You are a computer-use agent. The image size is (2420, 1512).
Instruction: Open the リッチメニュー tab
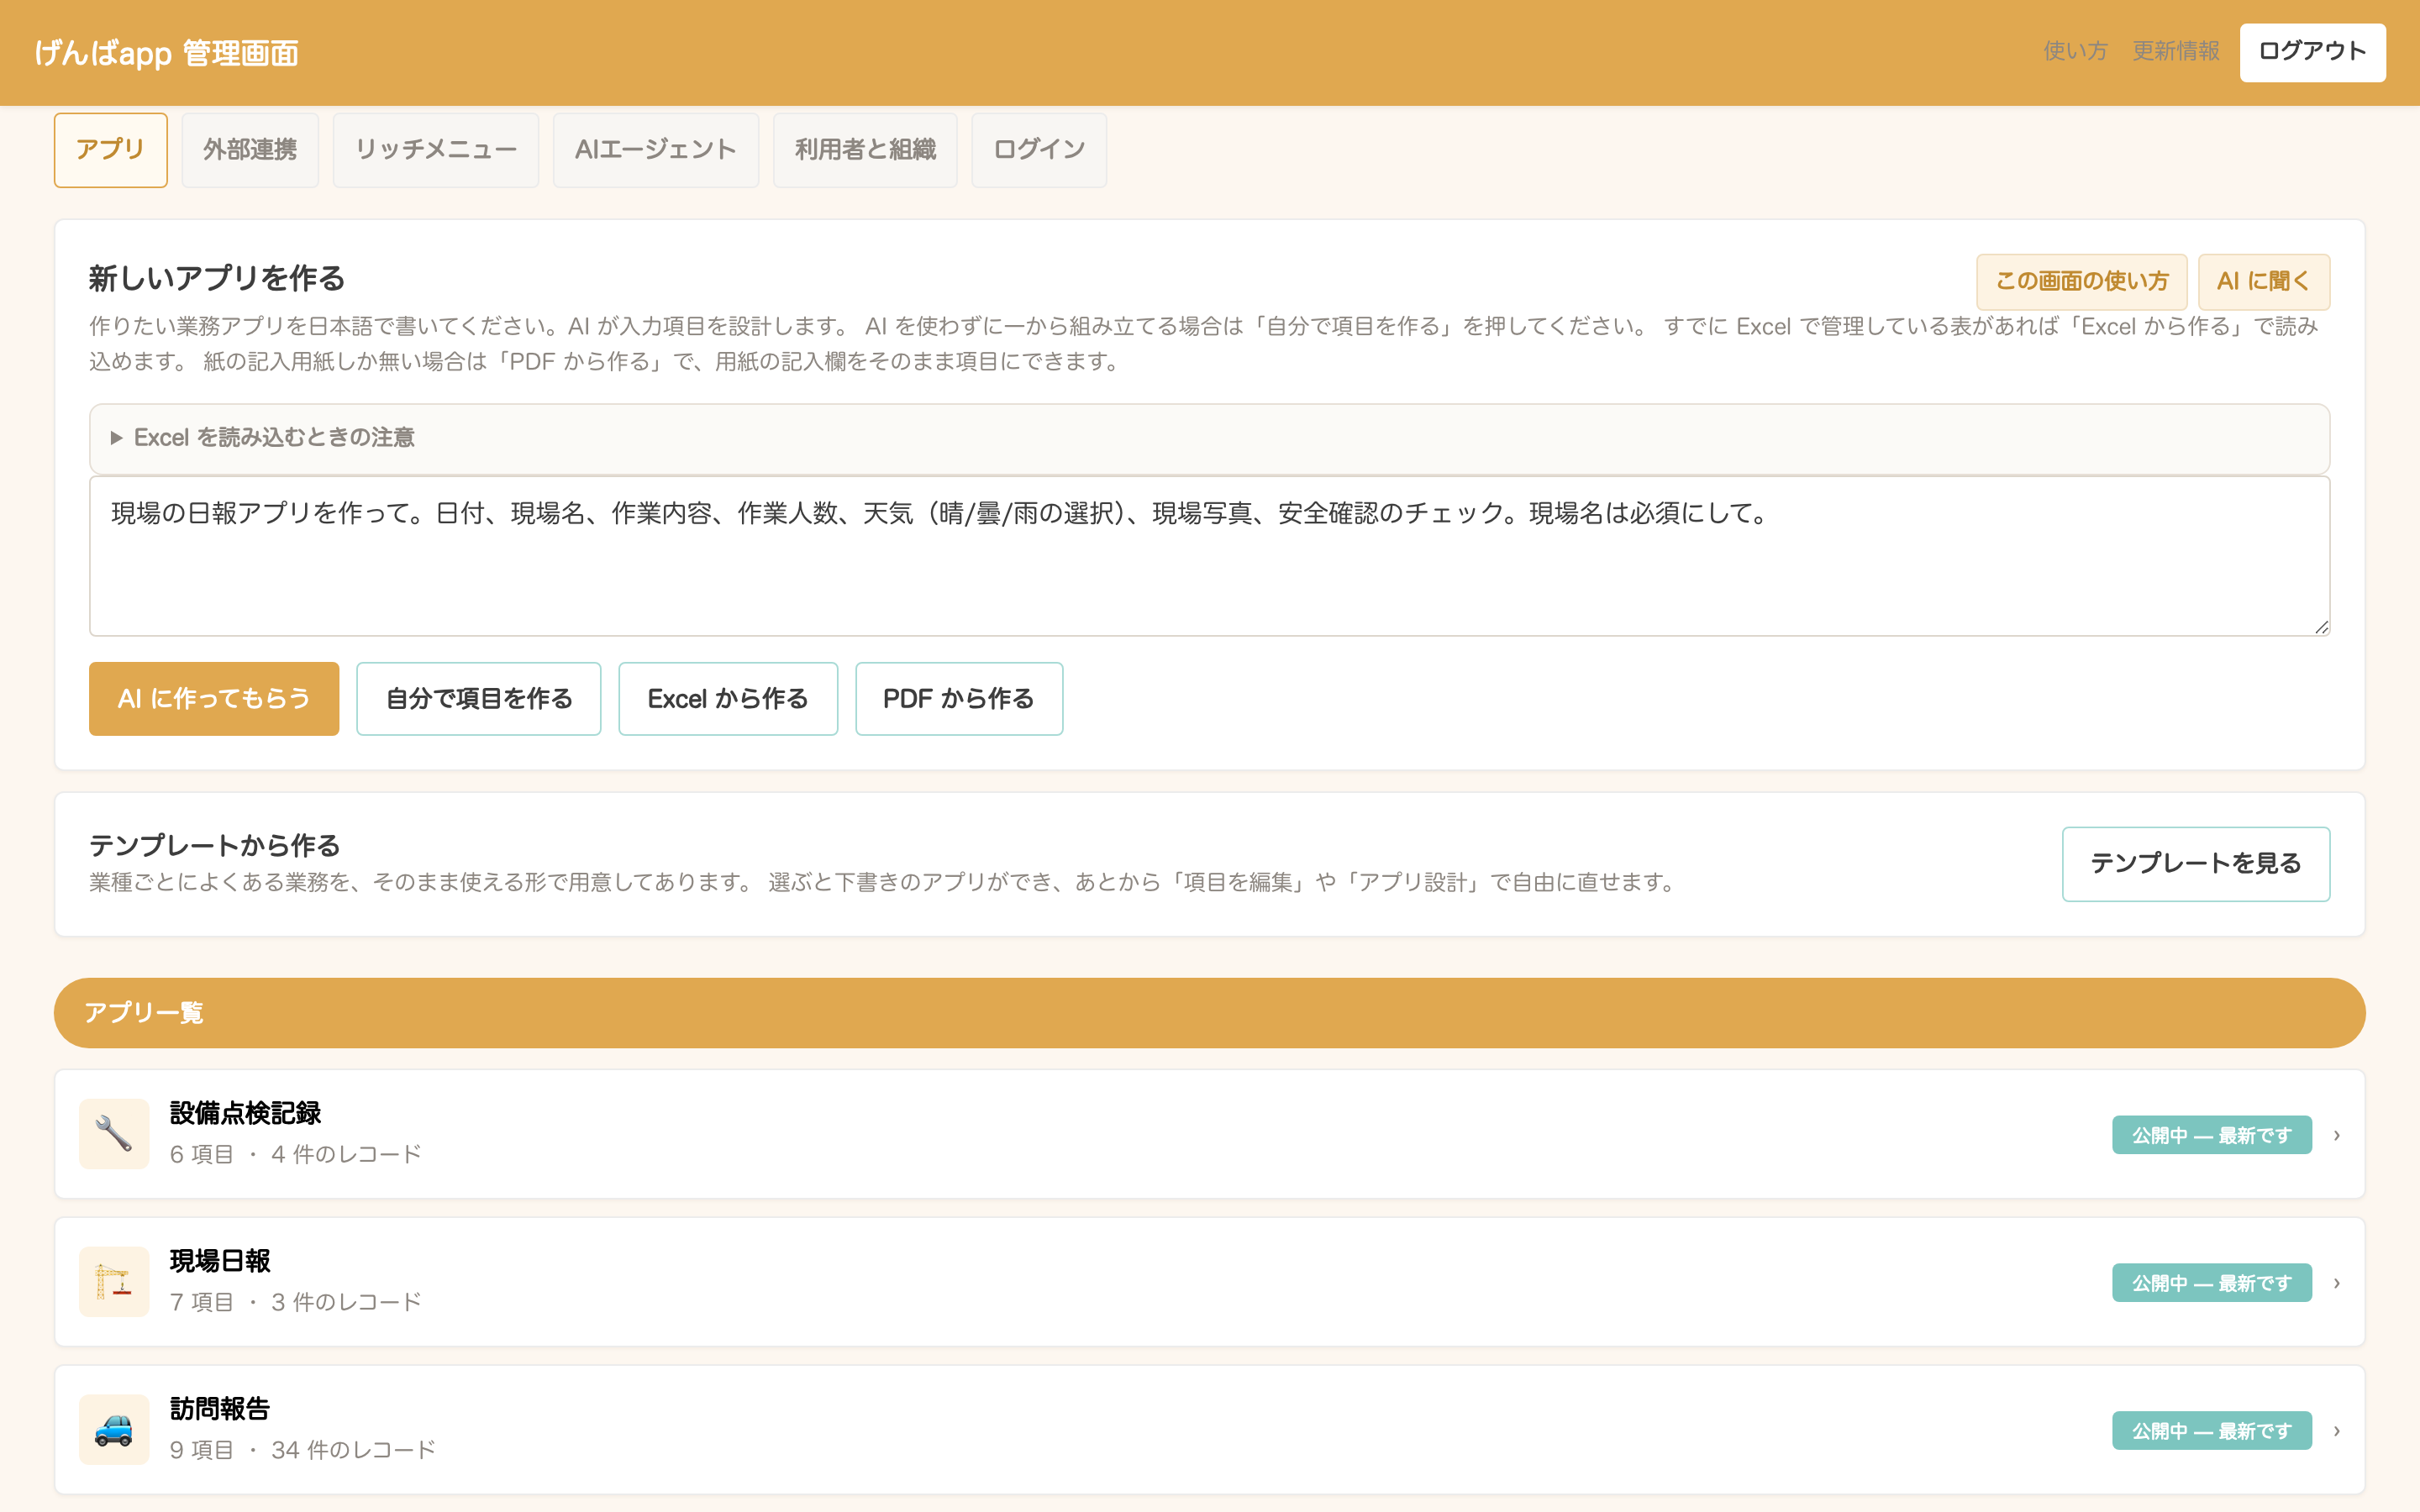(436, 150)
